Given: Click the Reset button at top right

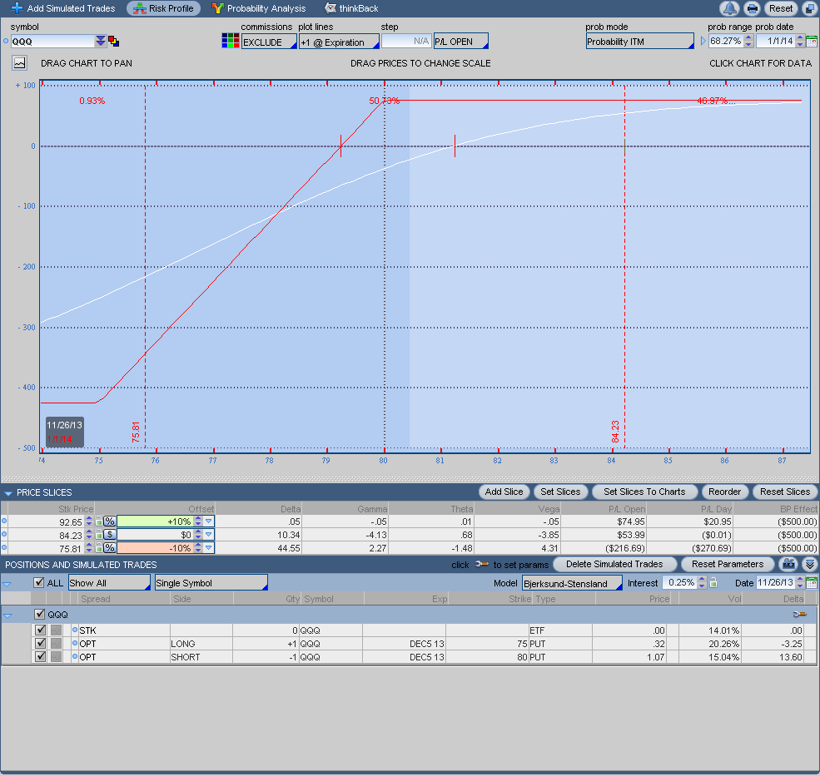Looking at the screenshot, I should pos(781,8).
